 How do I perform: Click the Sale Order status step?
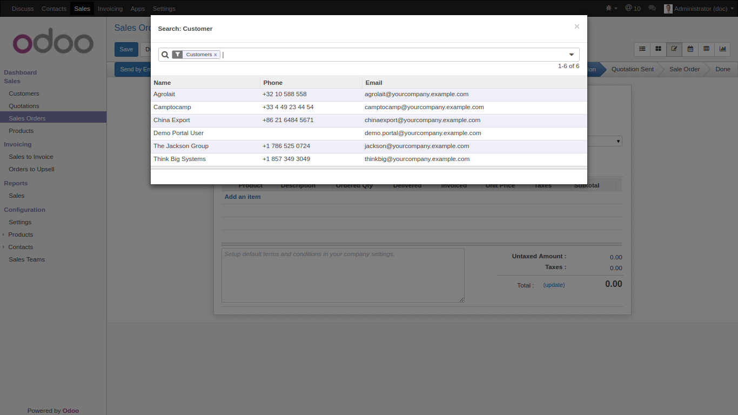pos(685,69)
